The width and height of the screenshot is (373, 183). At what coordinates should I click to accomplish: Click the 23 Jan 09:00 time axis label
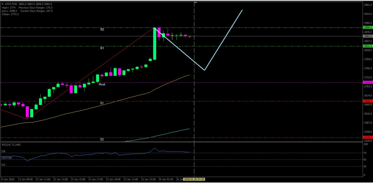pyautogui.click(x=25, y=179)
